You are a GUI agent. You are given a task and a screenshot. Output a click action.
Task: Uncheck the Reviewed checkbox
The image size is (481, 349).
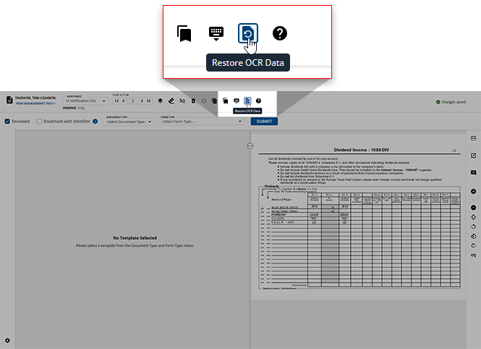point(7,121)
